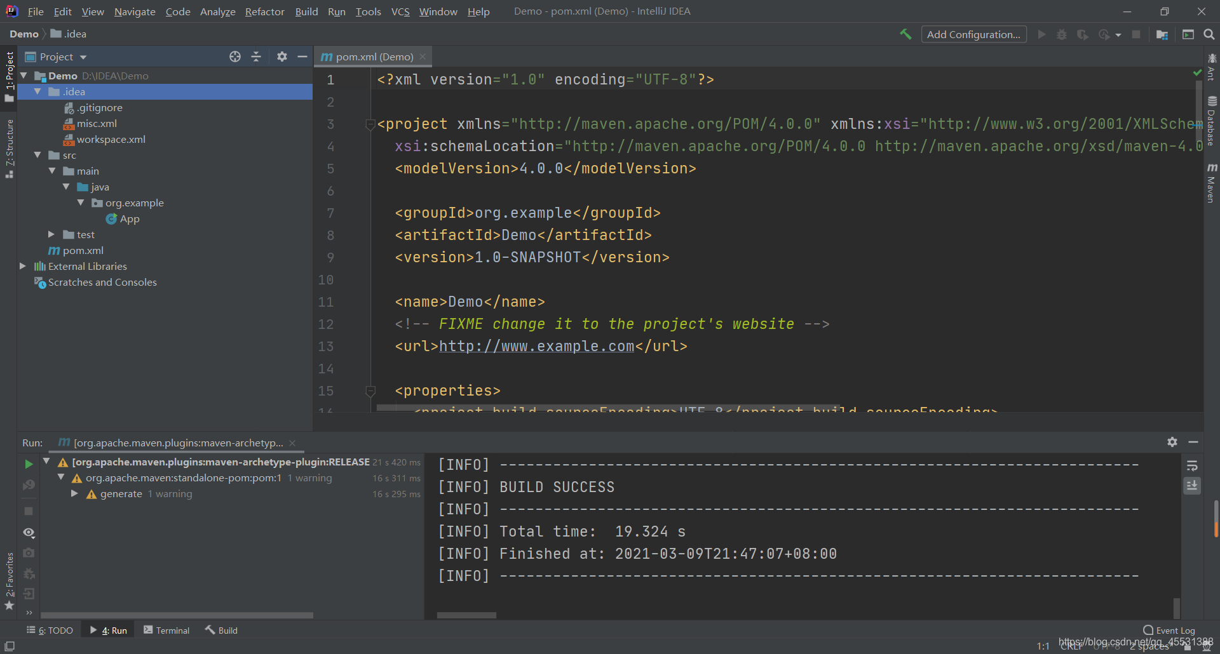Click scroll to end icon in console
The image size is (1220, 654).
tap(1192, 486)
